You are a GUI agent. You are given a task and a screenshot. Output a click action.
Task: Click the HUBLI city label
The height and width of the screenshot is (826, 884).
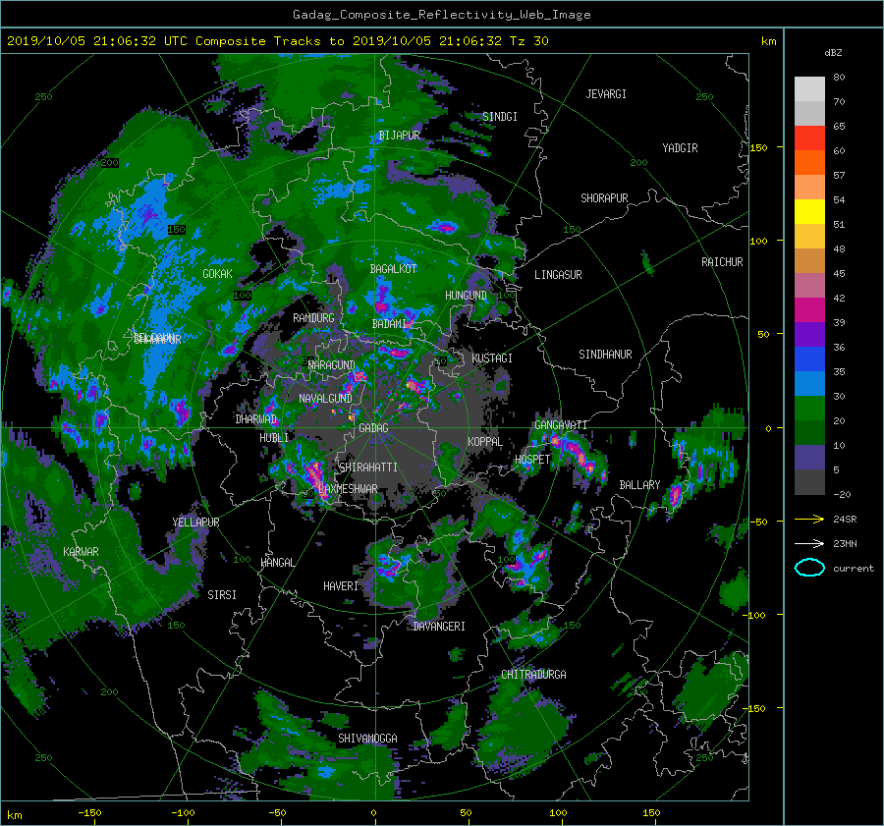click(x=273, y=437)
